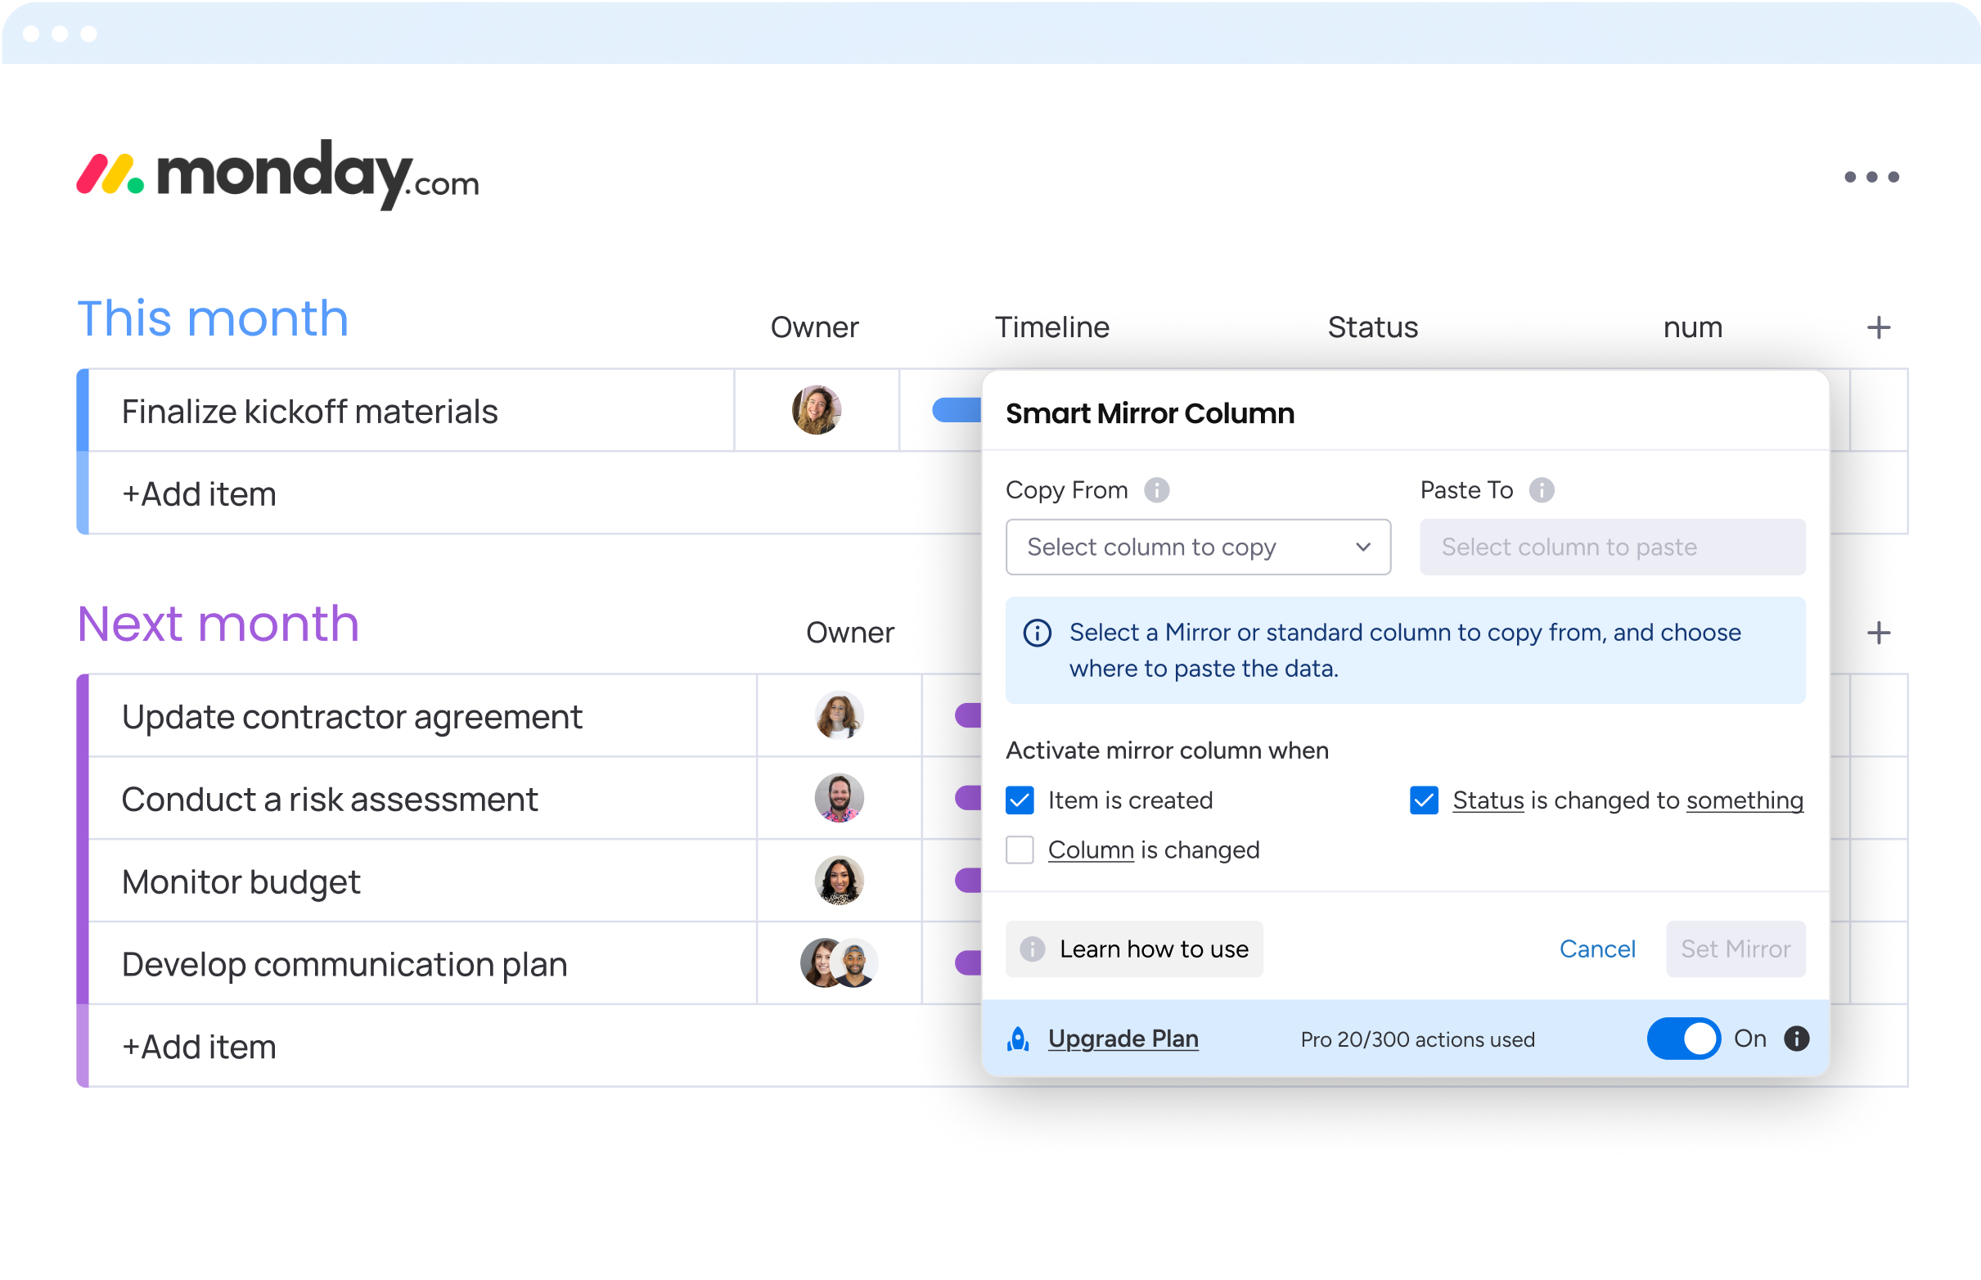Add a column to Next month group
1981x1280 pixels.
1878,633
